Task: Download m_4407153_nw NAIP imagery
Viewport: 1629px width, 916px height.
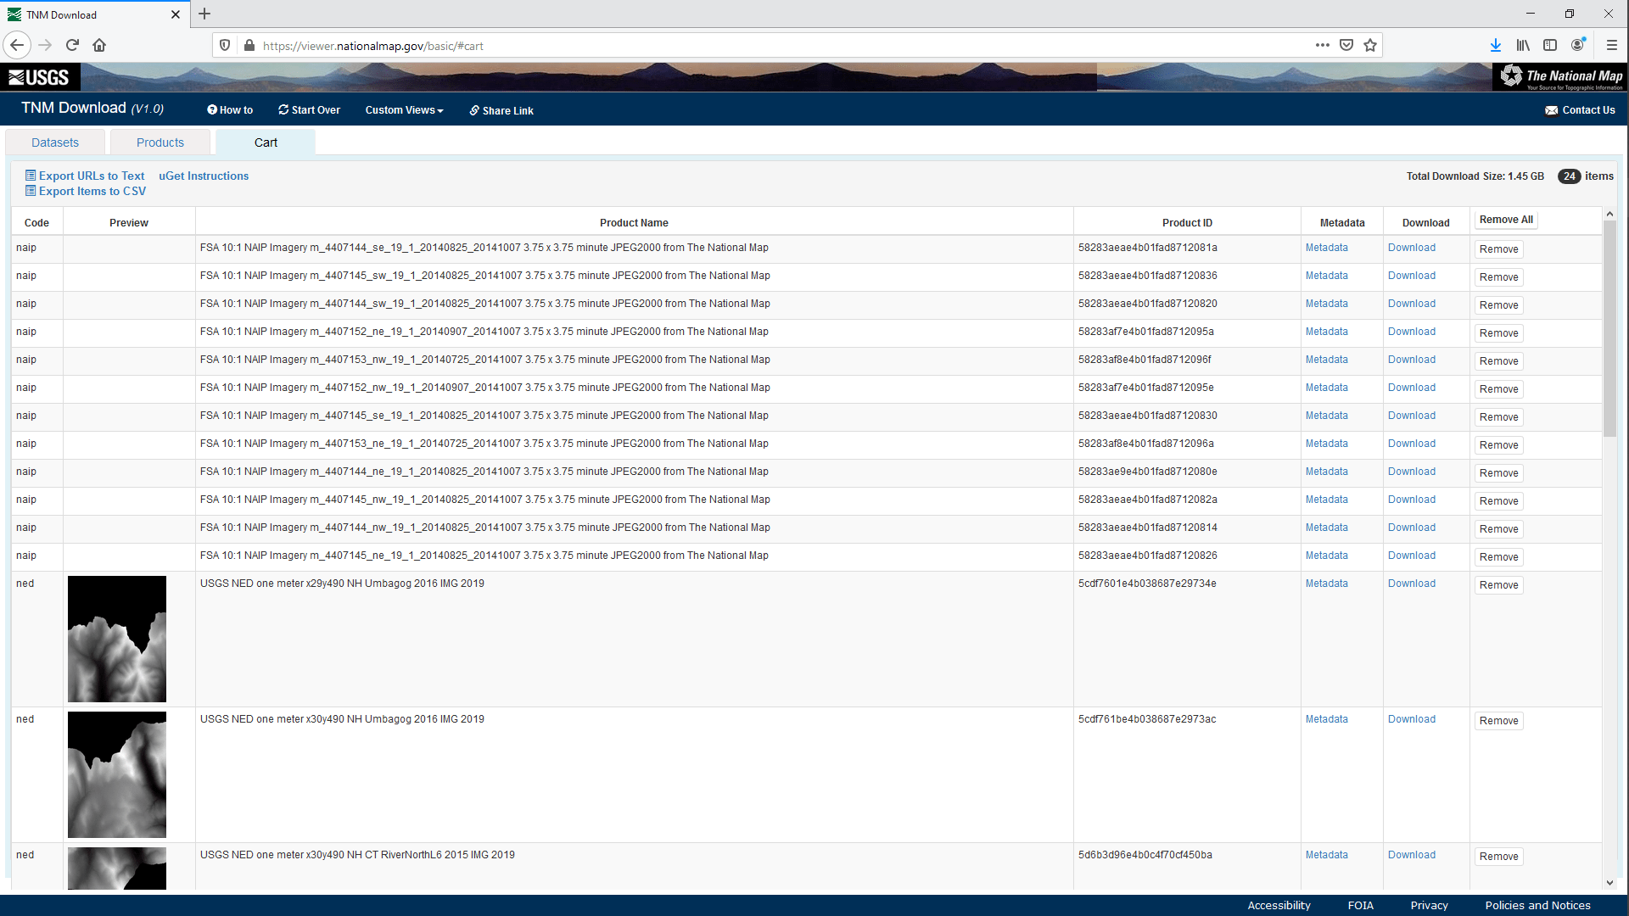Action: pyautogui.click(x=1412, y=360)
